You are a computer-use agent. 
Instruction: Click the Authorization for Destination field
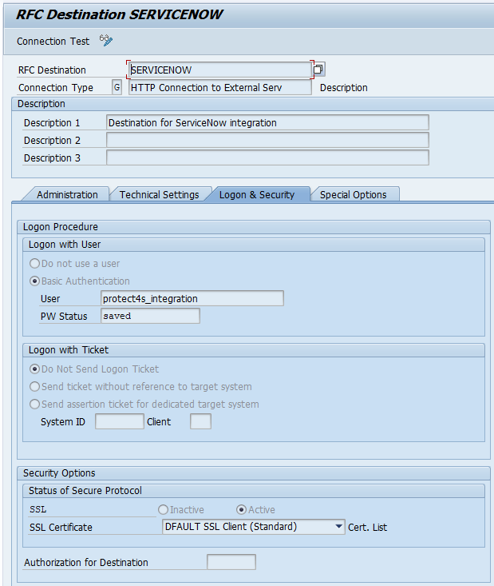point(231,562)
